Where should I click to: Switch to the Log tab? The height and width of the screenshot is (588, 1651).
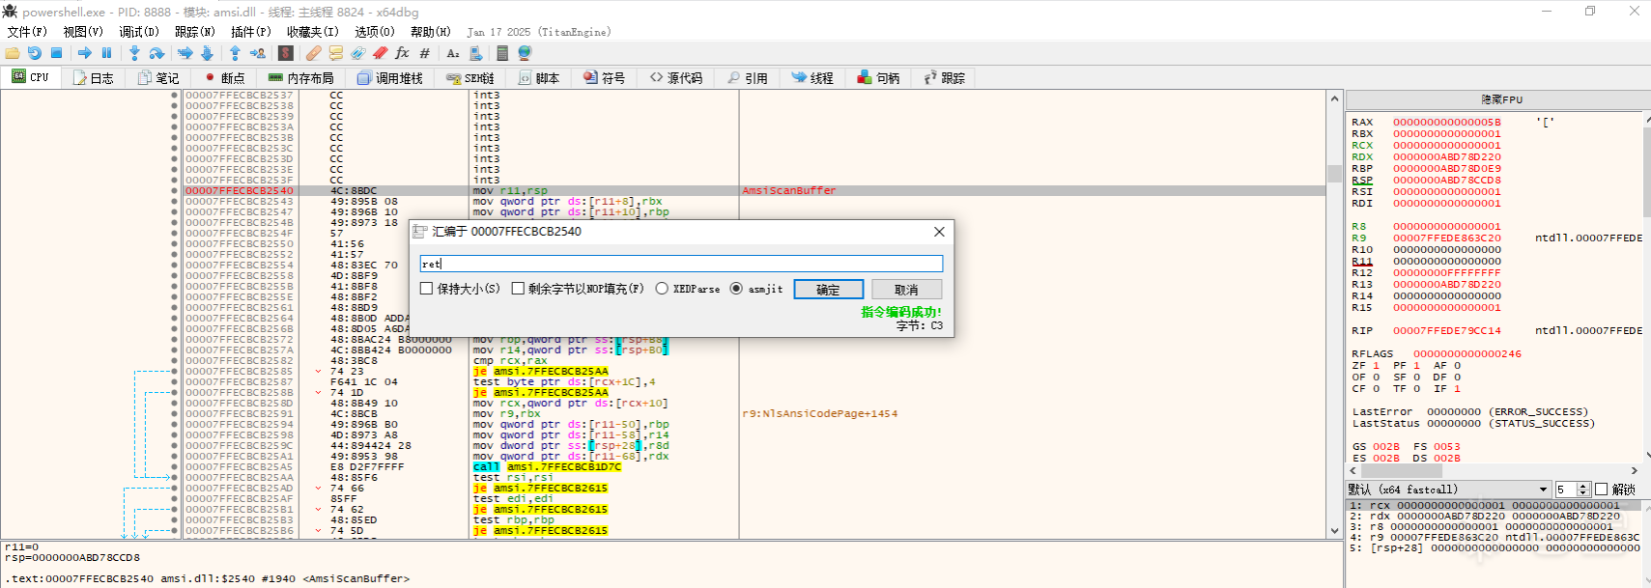[x=93, y=78]
